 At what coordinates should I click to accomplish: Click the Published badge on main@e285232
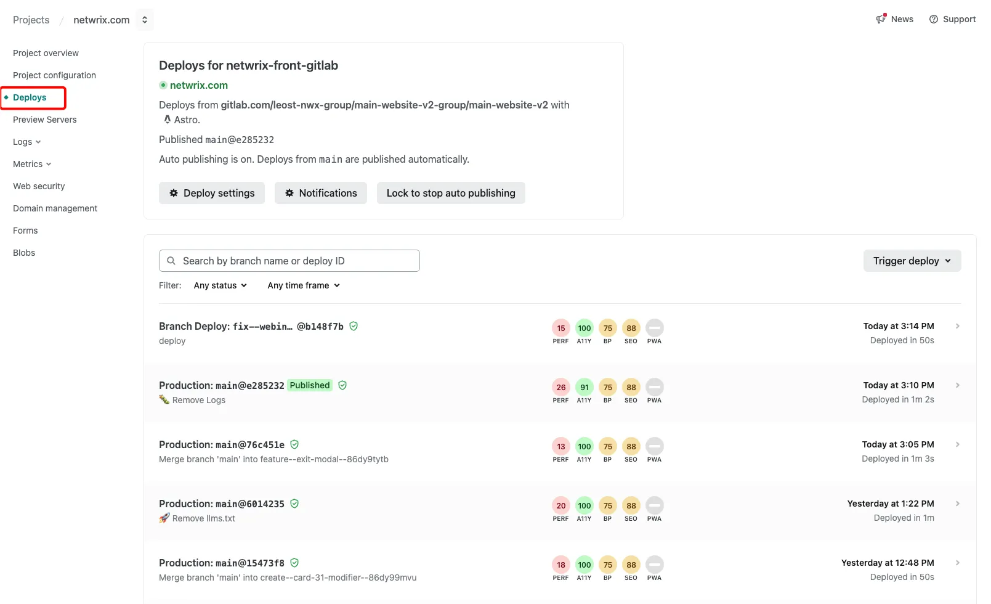click(310, 385)
